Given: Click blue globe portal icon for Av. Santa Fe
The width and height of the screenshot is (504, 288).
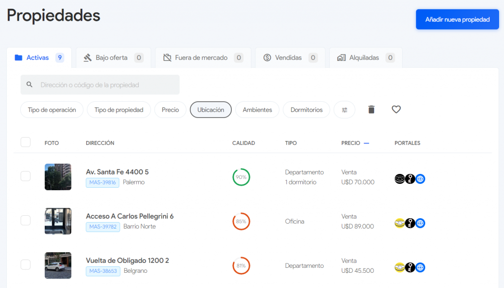Looking at the screenshot, I should [420, 179].
